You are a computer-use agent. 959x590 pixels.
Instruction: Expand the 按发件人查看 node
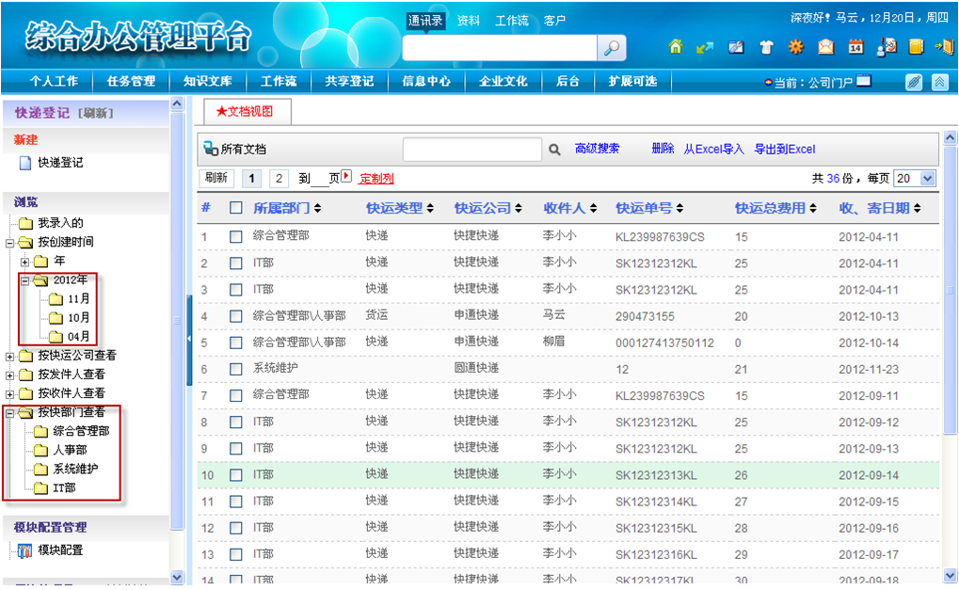[x=9, y=375]
